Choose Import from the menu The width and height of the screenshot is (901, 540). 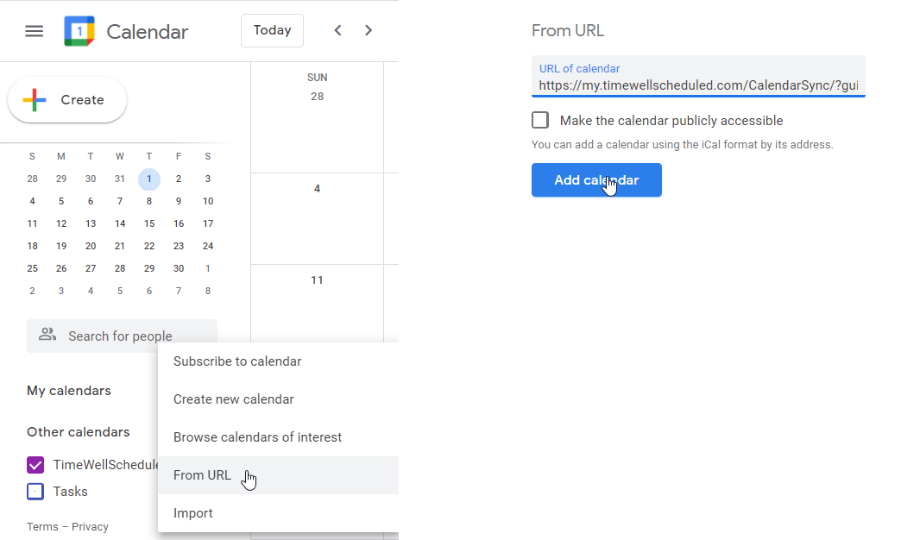(x=193, y=513)
